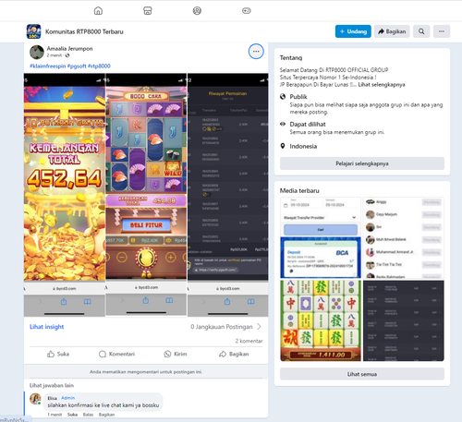Click the Komentari comment button

tap(116, 354)
